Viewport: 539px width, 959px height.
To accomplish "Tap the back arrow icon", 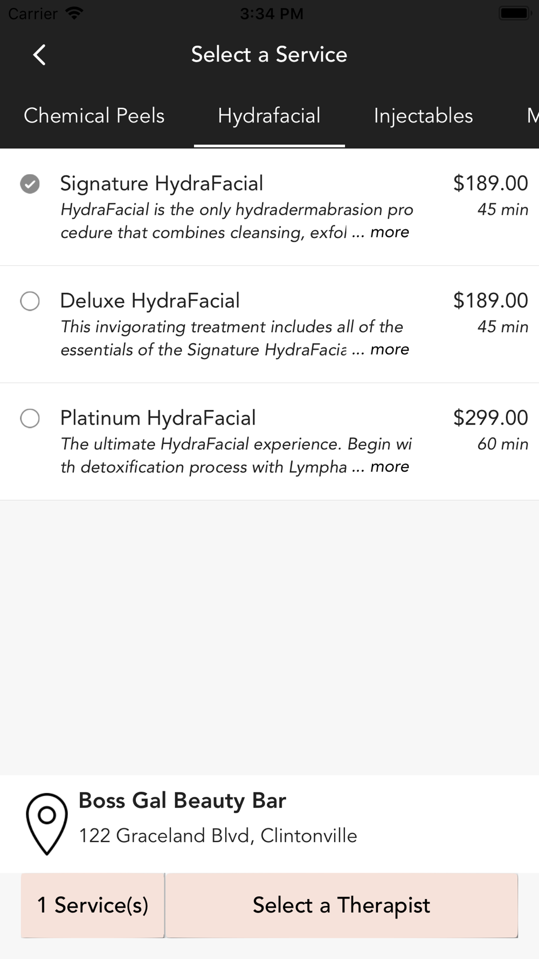I will pyautogui.click(x=39, y=54).
